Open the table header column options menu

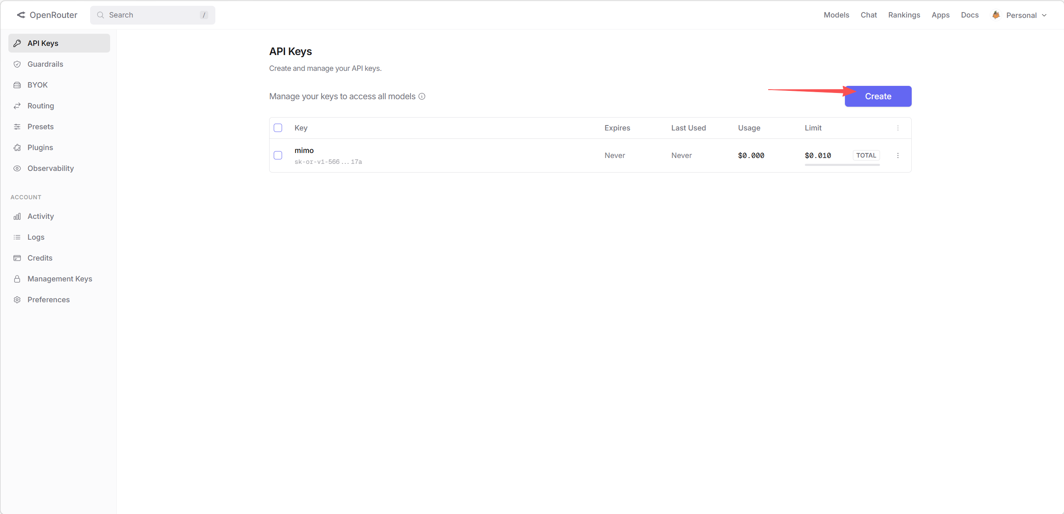click(x=898, y=128)
